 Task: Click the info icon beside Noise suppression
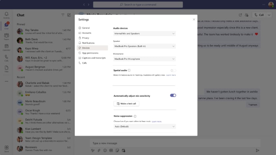click(135, 116)
